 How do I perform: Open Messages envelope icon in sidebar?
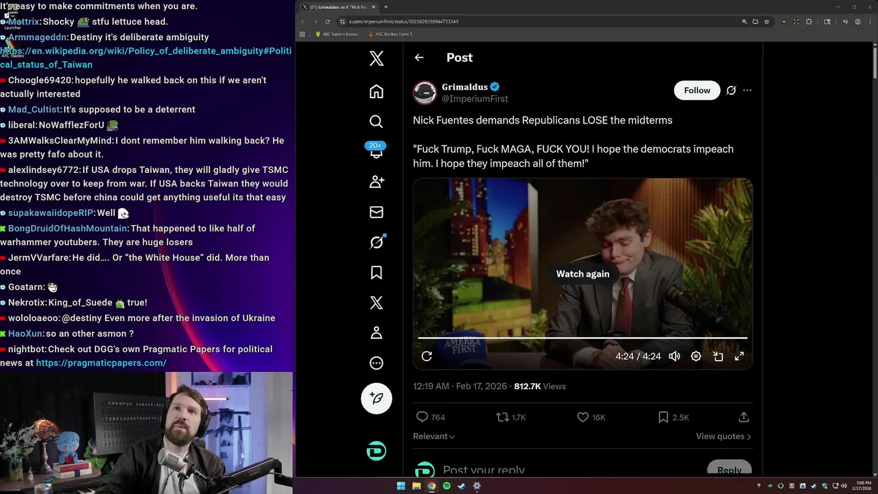[376, 212]
